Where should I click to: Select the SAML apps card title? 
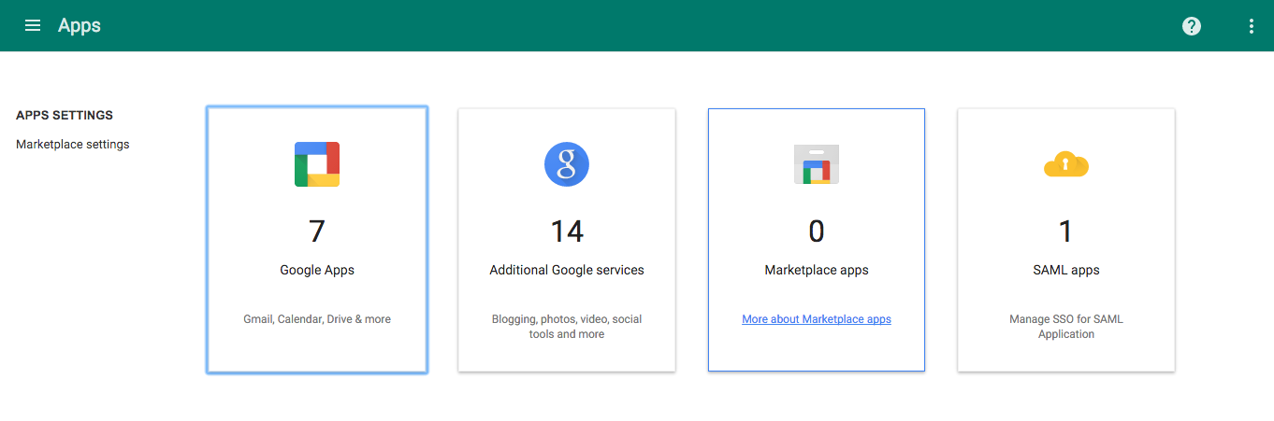point(1066,271)
